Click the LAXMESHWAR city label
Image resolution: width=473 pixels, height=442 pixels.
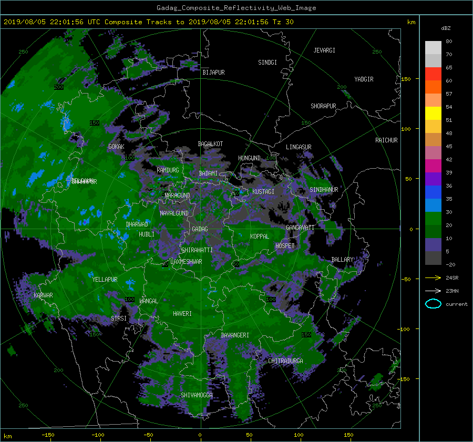tap(186, 262)
